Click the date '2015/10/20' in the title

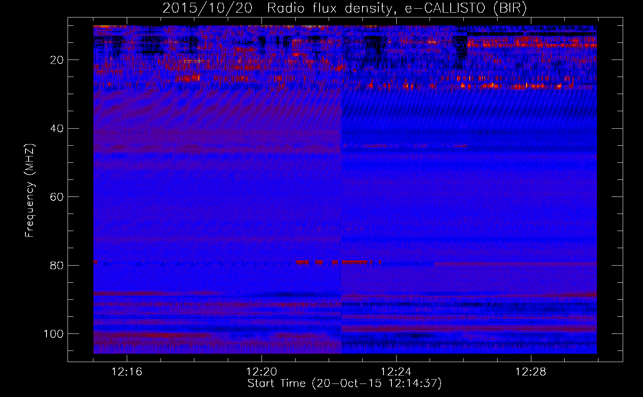pos(207,8)
